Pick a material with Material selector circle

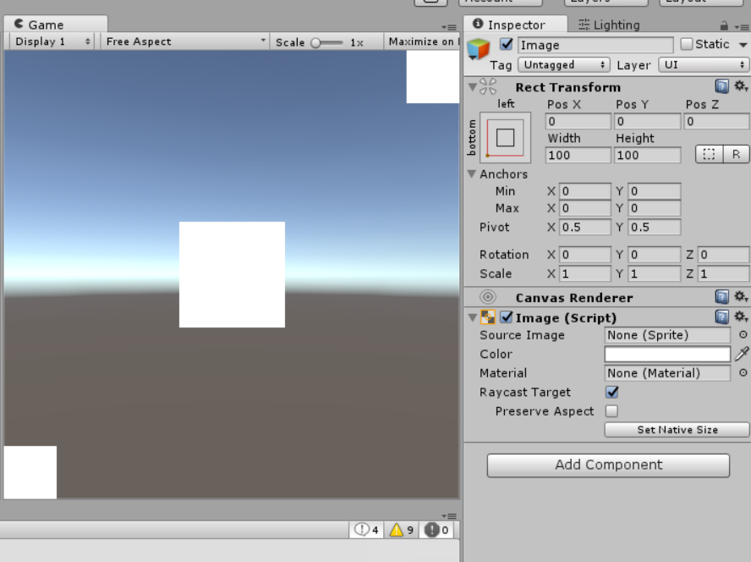[x=743, y=372]
